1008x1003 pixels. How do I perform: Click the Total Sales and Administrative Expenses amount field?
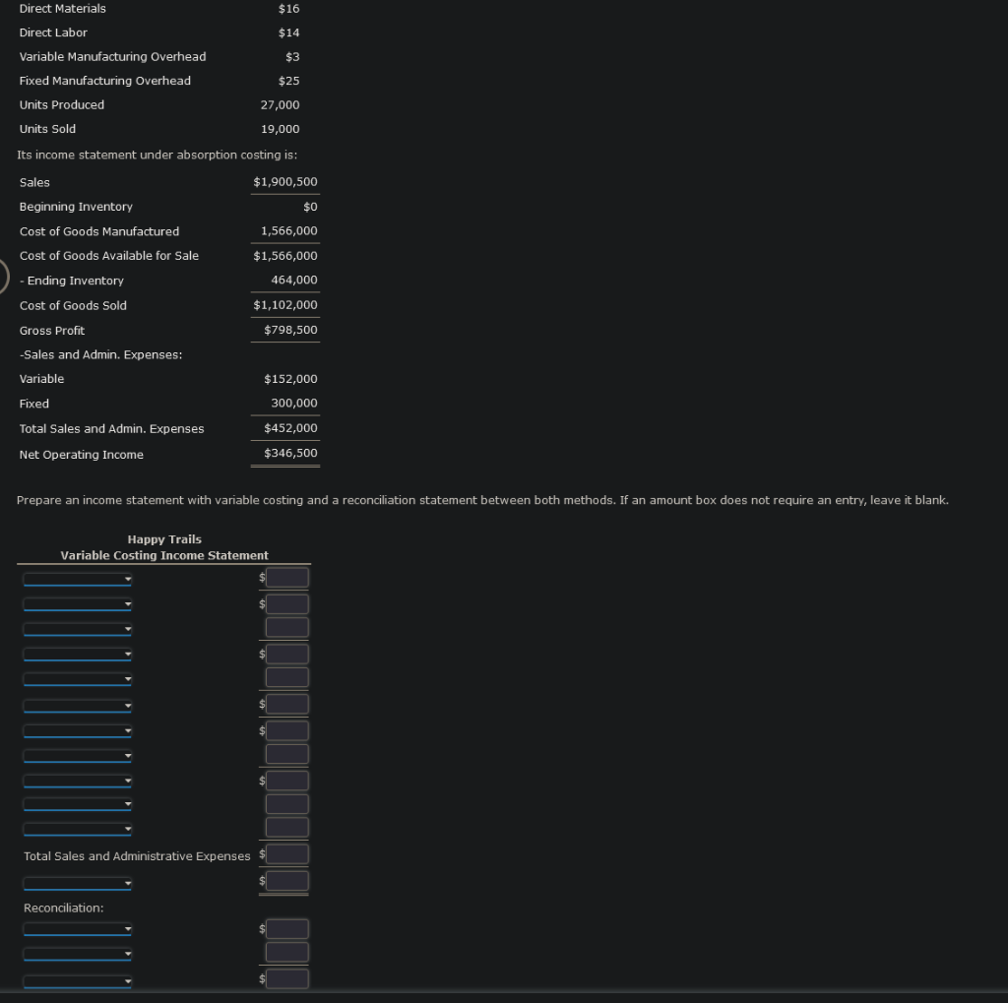pos(286,853)
